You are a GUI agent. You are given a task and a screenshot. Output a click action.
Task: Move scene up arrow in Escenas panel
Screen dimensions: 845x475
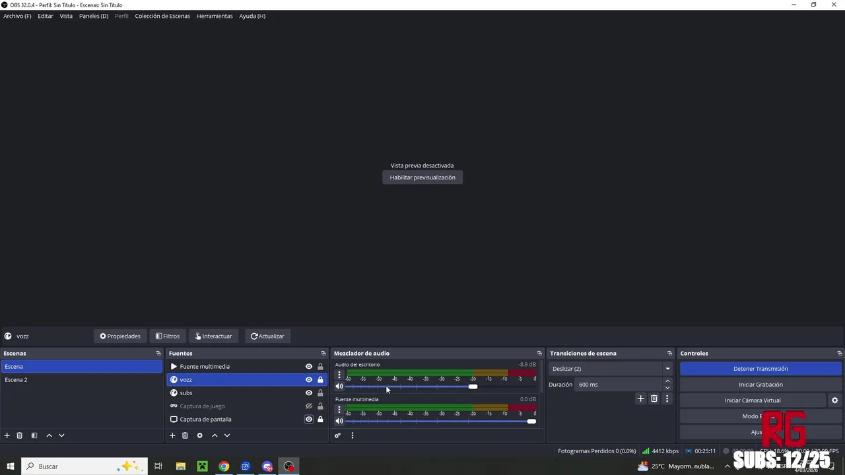[x=49, y=435]
